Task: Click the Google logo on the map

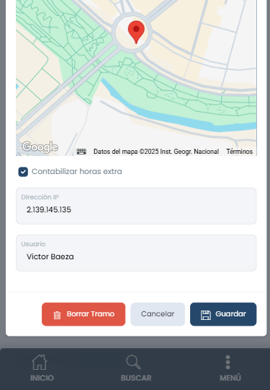Action: pyautogui.click(x=40, y=147)
